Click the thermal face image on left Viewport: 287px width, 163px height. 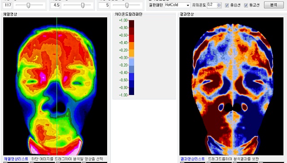point(55,86)
